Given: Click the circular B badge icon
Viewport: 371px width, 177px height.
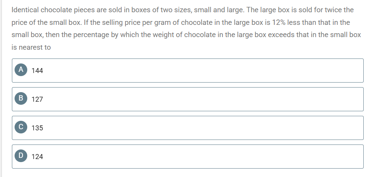Looking at the screenshot, I should 21,98.
